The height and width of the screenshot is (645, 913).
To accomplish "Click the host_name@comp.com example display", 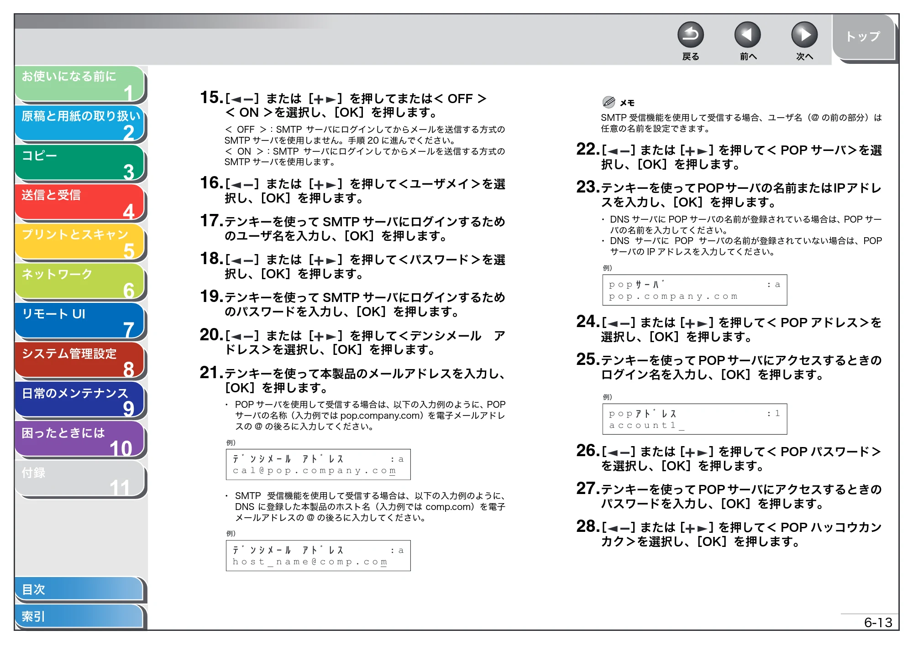I will click(318, 556).
